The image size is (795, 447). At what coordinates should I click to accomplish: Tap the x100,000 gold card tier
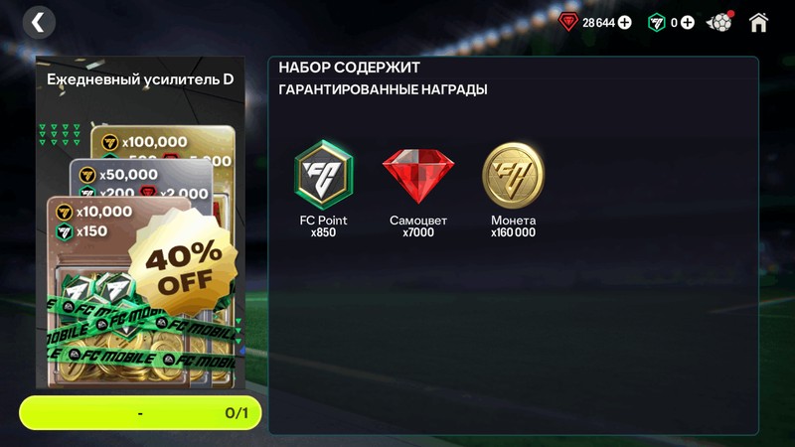162,142
